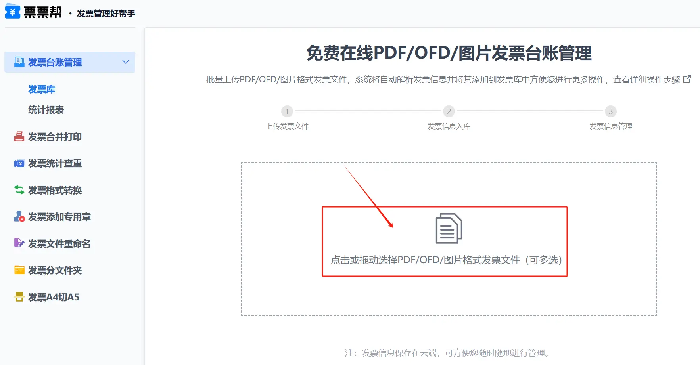Click the 发票文件重命名 pencil icon
The image size is (700, 365).
click(x=19, y=243)
